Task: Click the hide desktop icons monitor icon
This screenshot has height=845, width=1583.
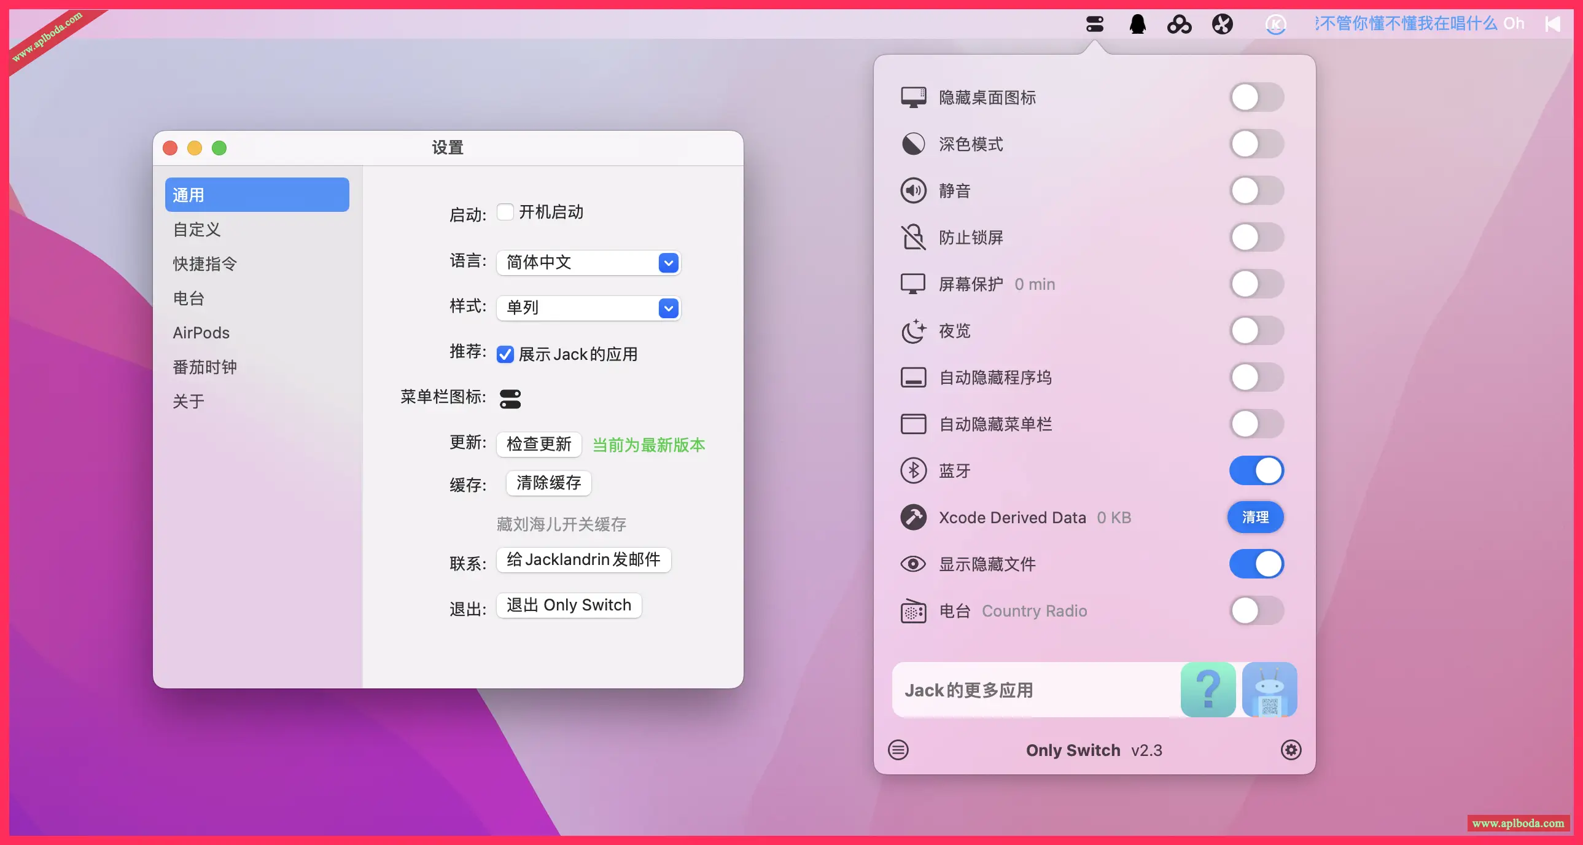Action: click(x=913, y=97)
